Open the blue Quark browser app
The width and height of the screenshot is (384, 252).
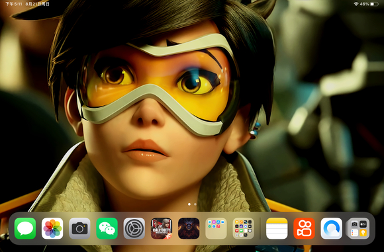click(332, 228)
